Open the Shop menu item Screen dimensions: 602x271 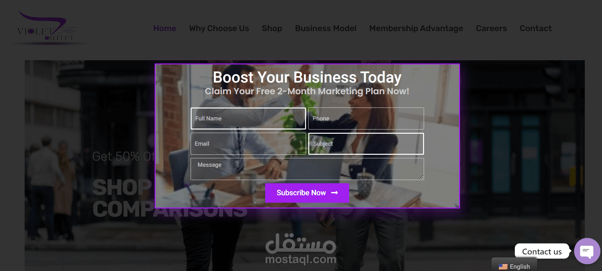click(272, 28)
